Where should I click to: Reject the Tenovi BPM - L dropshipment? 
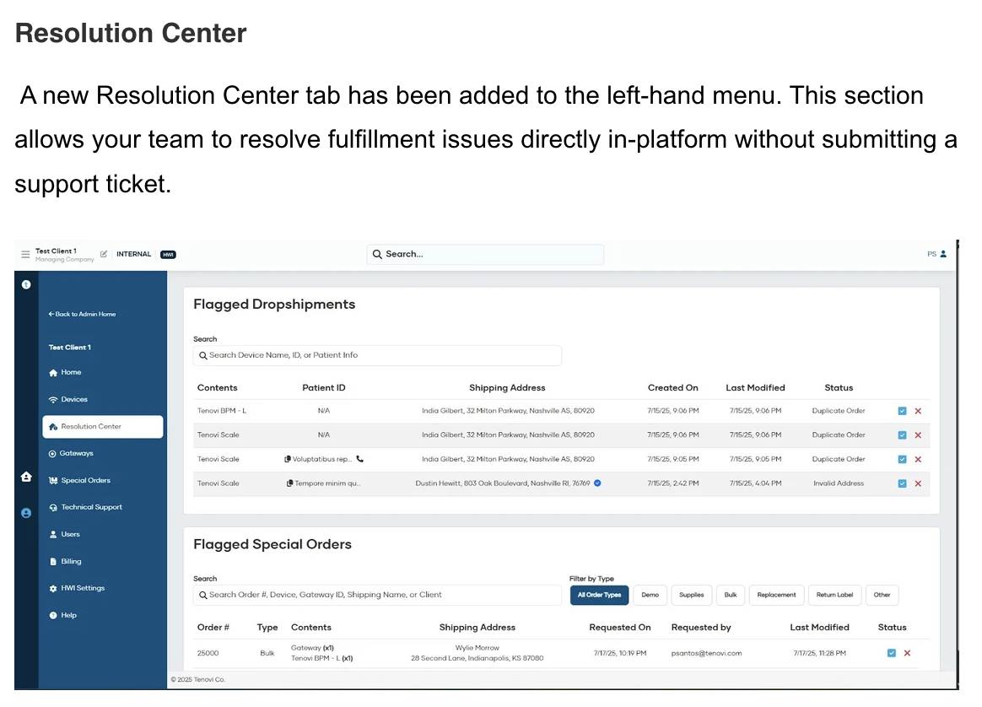918,411
